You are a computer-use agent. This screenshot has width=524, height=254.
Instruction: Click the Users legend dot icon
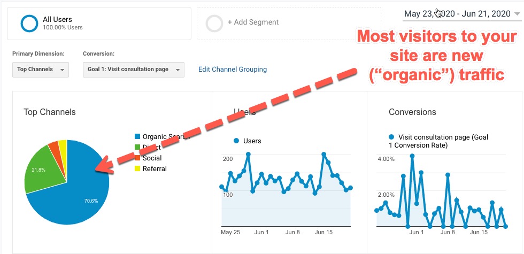click(x=236, y=141)
